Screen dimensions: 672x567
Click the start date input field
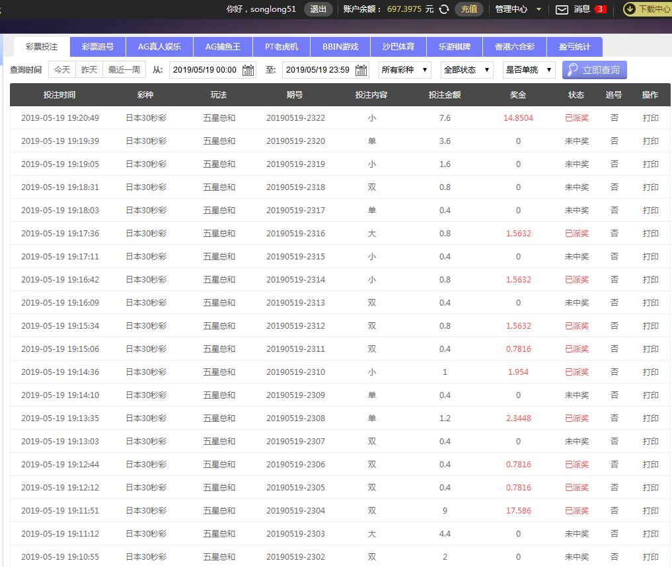coord(205,70)
